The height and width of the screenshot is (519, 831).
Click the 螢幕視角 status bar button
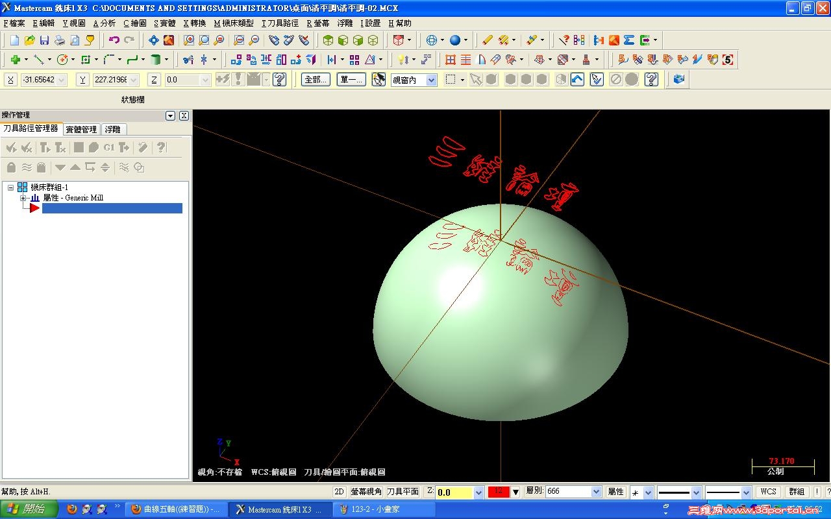point(366,492)
